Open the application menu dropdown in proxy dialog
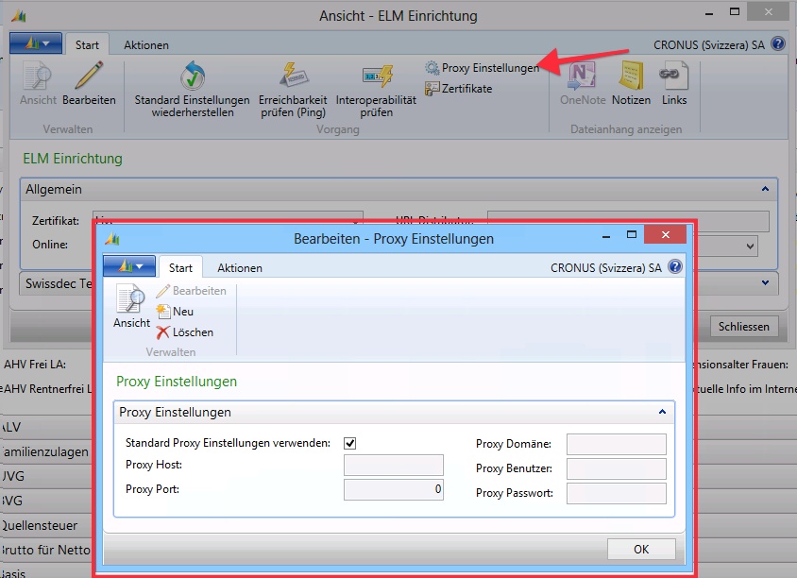 coord(128,267)
